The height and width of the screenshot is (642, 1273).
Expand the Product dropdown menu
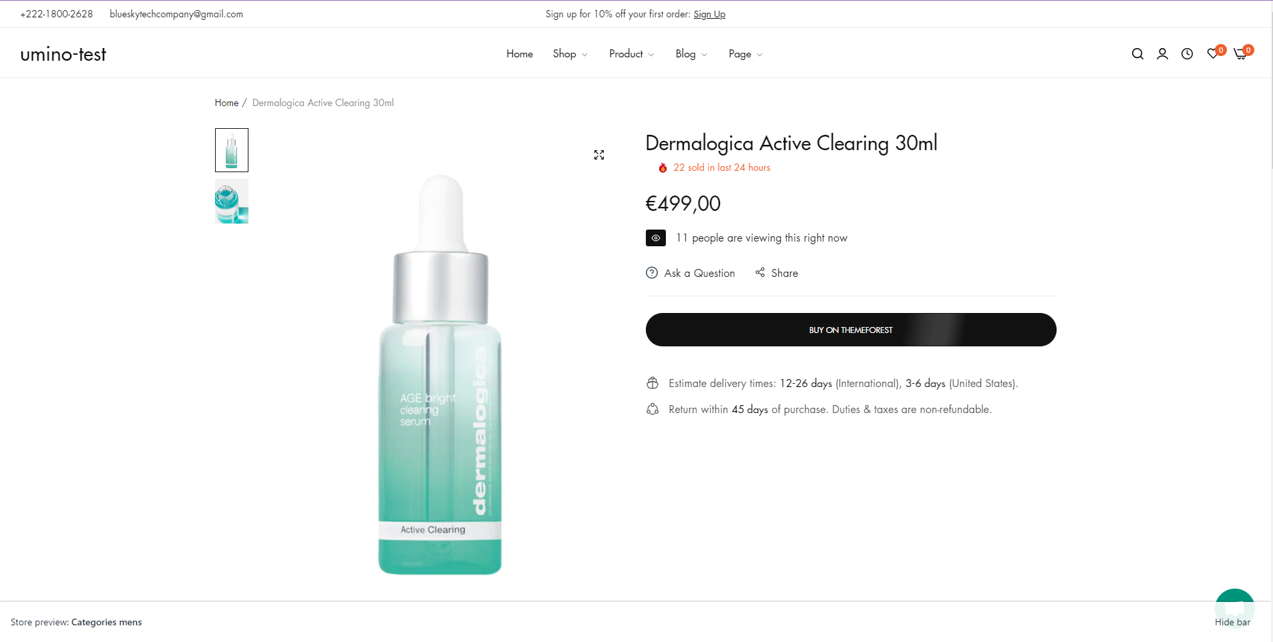[x=631, y=54]
